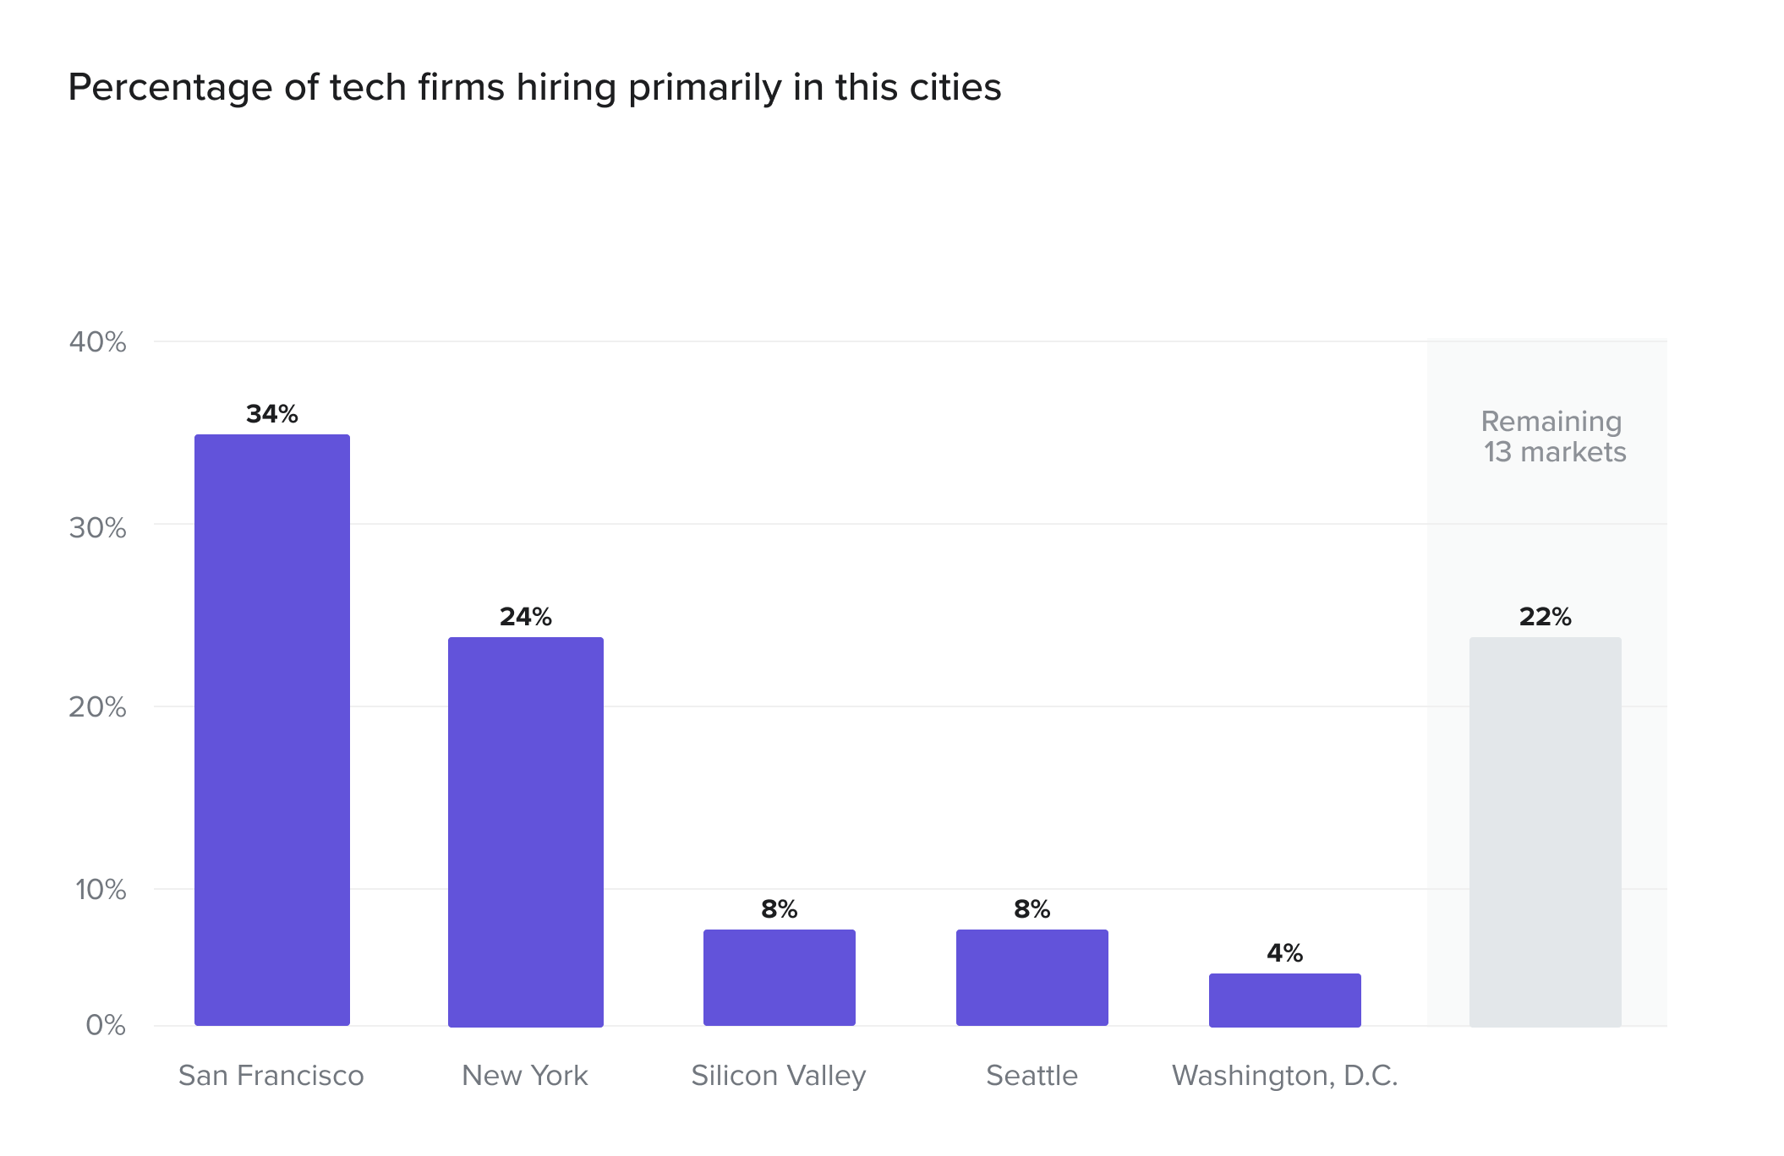Viewport: 1784px width, 1156px height.
Task: Click the New York 24% bar
Action: [x=526, y=832]
